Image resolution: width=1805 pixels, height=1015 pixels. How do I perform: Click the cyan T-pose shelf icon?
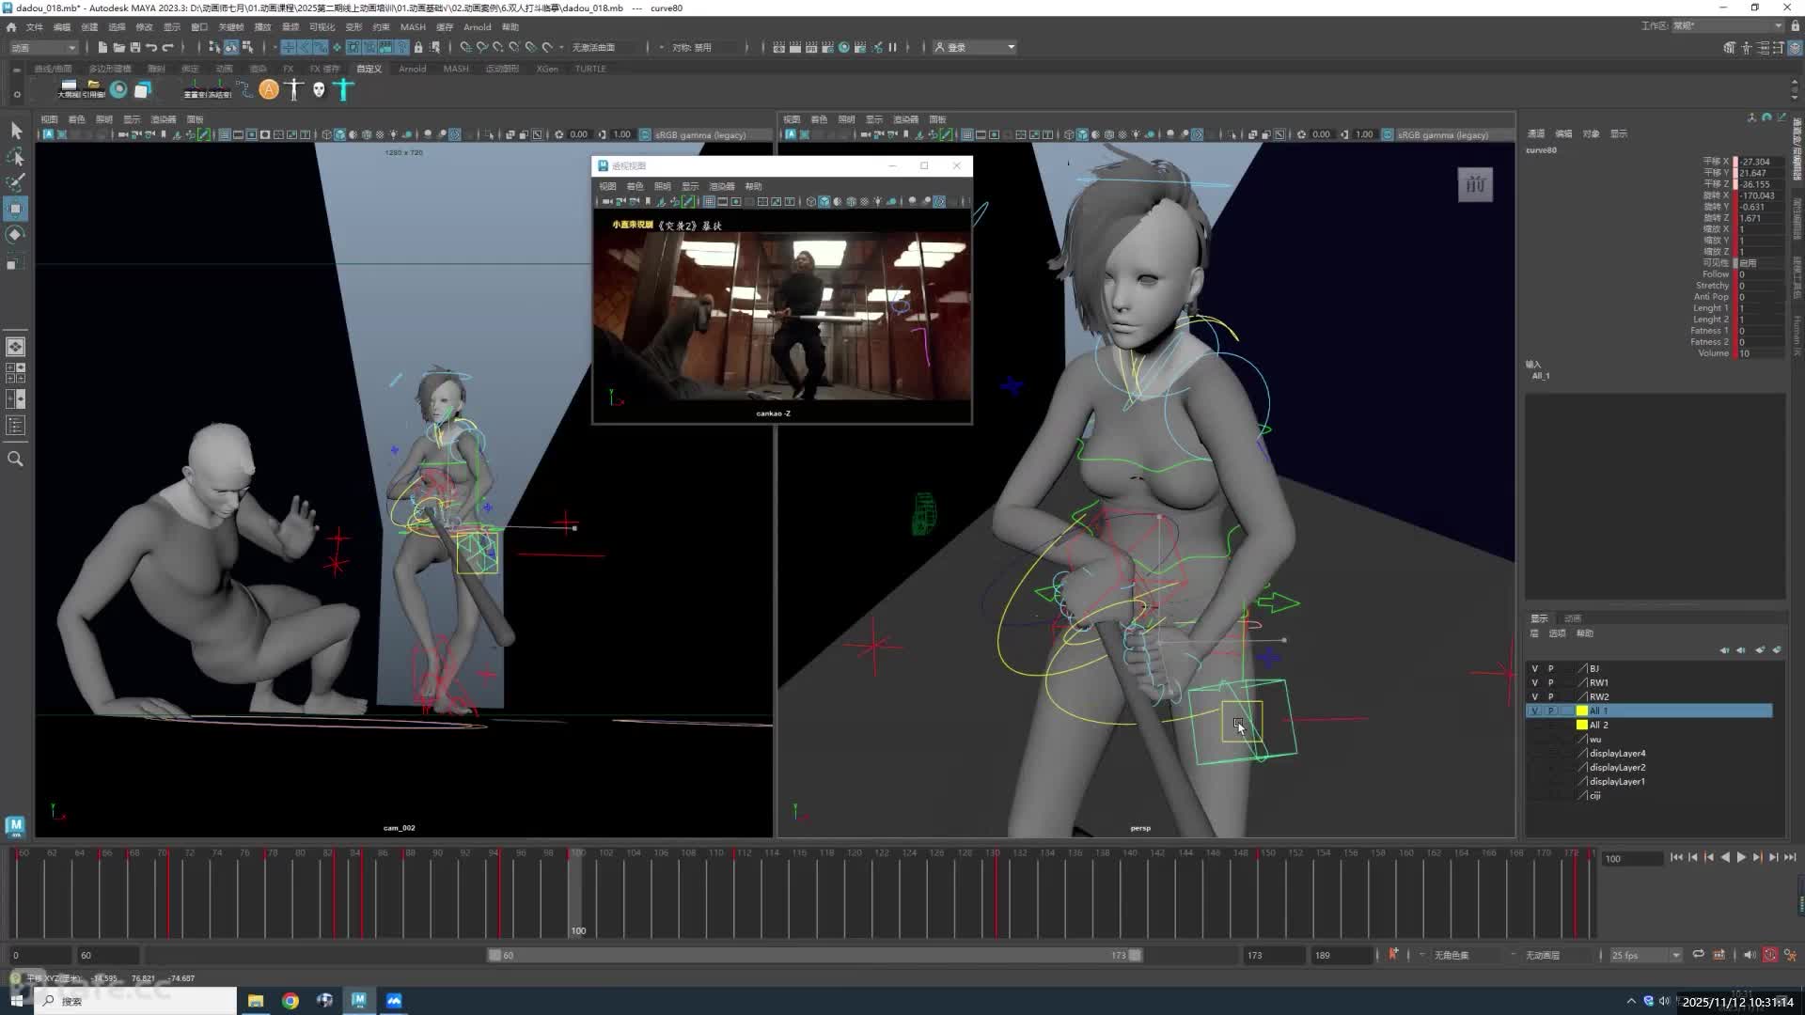pos(343,89)
